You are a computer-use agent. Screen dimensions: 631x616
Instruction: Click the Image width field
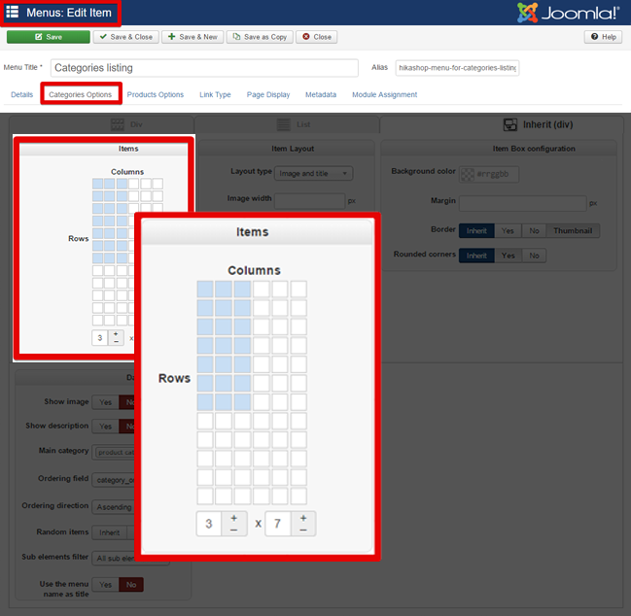coord(309,201)
